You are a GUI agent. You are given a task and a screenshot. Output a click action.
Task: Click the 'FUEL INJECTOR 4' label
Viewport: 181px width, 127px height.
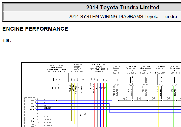click(x=160, y=72)
